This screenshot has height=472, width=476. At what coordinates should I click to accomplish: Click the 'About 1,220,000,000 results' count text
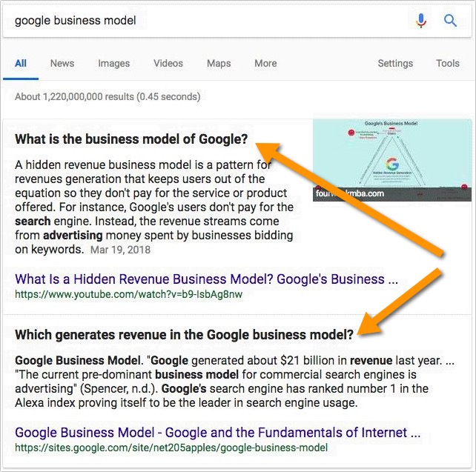(108, 96)
